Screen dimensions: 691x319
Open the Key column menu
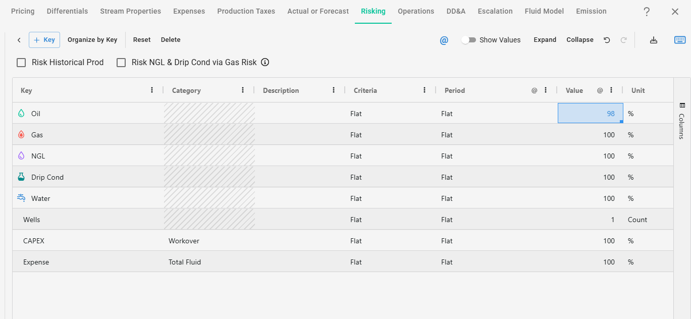(152, 90)
